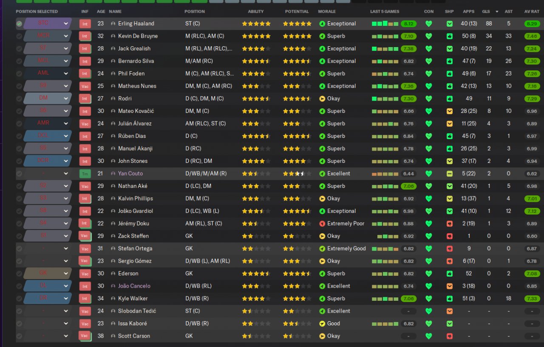Open the STC position dropdown for Haaland
544x347 pixels.
pyautogui.click(x=47, y=24)
